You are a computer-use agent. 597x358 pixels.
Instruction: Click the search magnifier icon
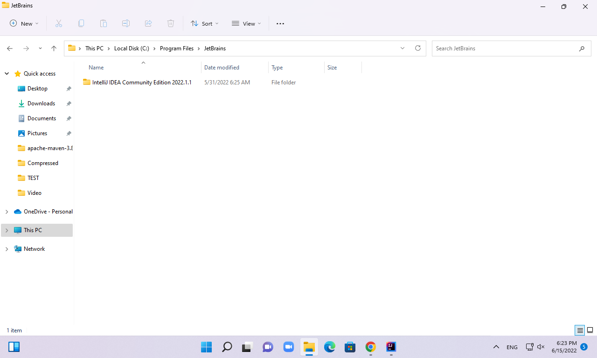(582, 48)
